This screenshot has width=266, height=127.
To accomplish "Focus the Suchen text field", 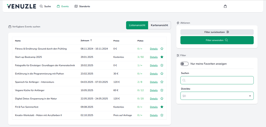I will [x=217, y=80].
